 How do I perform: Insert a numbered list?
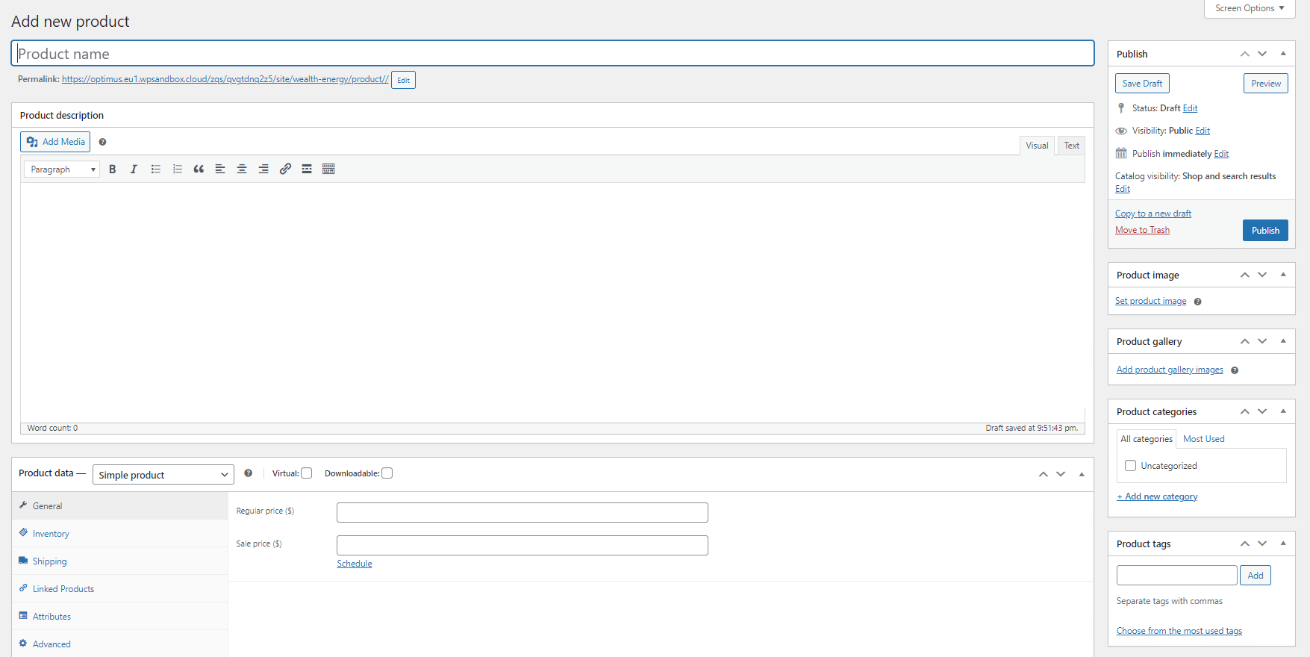pyautogui.click(x=178, y=169)
